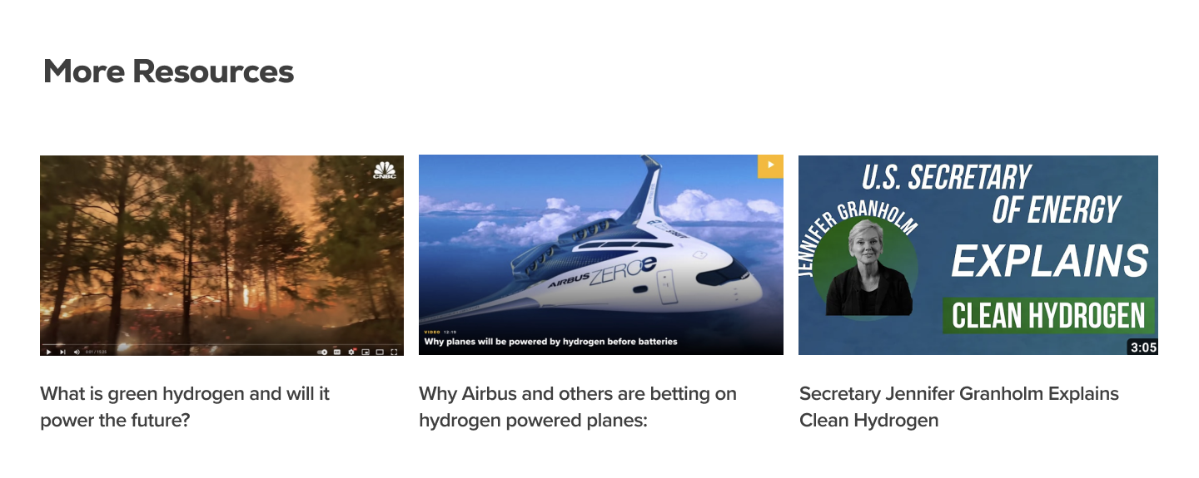
Task: Click the Clean Hydrogen video thumbnail
Action: (978, 255)
